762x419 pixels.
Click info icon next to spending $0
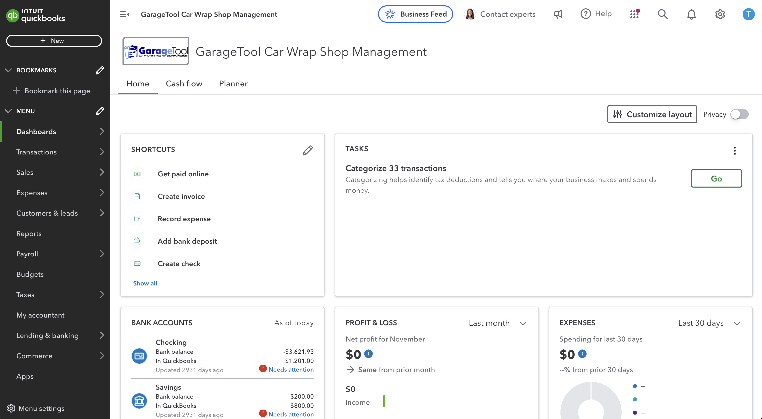582,354
